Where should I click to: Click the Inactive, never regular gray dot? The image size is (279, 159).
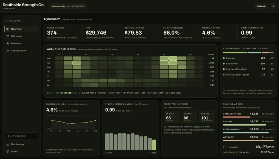click(x=224, y=75)
